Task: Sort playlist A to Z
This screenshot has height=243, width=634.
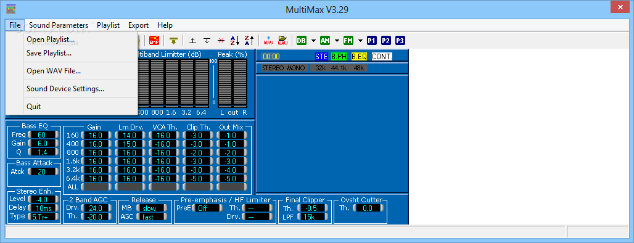Action: (235, 41)
